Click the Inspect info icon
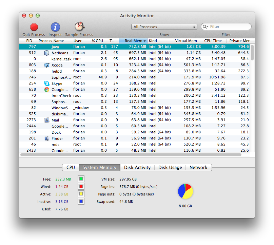The width and height of the screenshot is (274, 245). (55, 27)
